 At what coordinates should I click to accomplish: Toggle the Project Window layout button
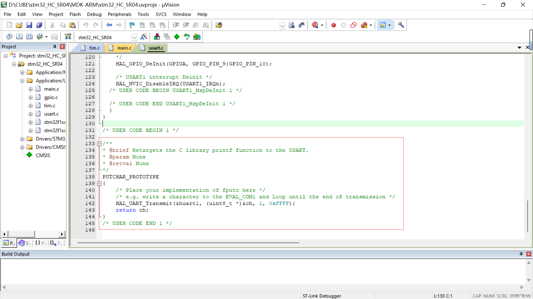383,25
